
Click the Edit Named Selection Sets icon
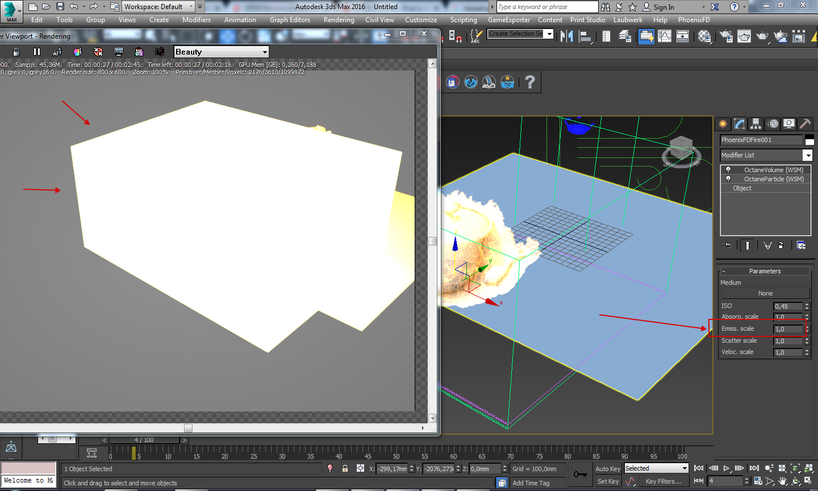tap(475, 36)
